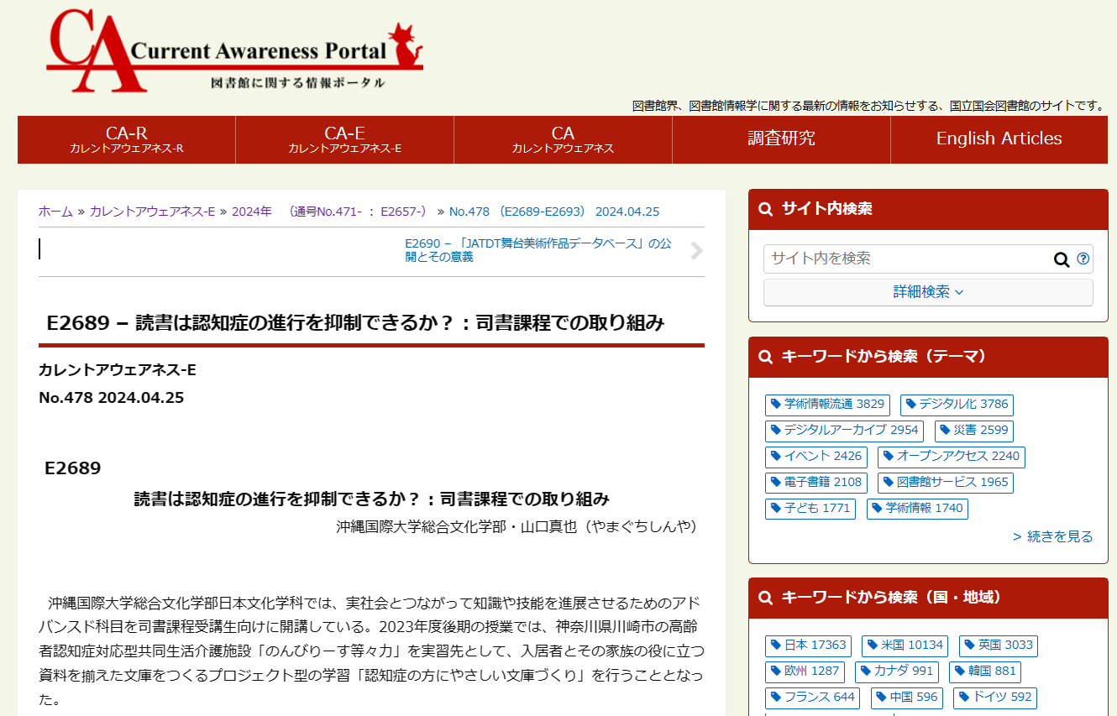The width and height of the screenshot is (1117, 716).
Task: Go to ホーム breadcrumb link
Action: coord(55,212)
